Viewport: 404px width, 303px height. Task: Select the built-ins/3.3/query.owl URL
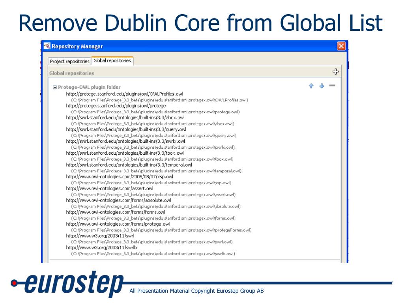click(x=126, y=129)
